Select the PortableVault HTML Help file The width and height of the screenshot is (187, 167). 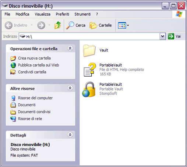tap(114, 70)
